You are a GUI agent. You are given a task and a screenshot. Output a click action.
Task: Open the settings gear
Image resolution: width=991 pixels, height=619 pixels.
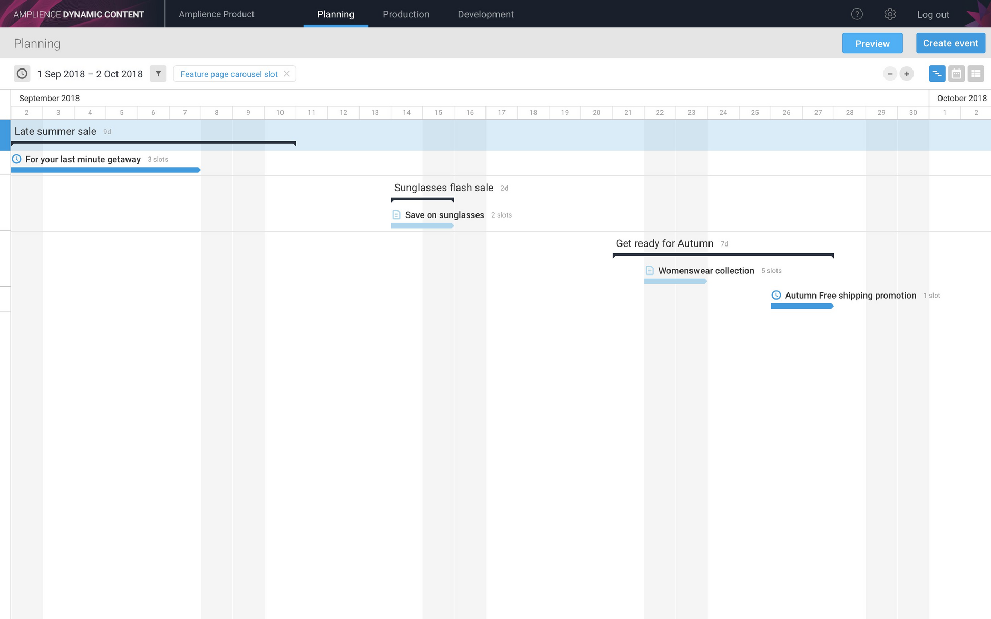click(890, 14)
